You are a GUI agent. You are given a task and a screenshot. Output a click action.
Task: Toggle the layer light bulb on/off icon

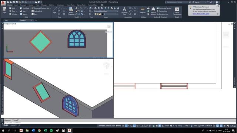click(96, 14)
